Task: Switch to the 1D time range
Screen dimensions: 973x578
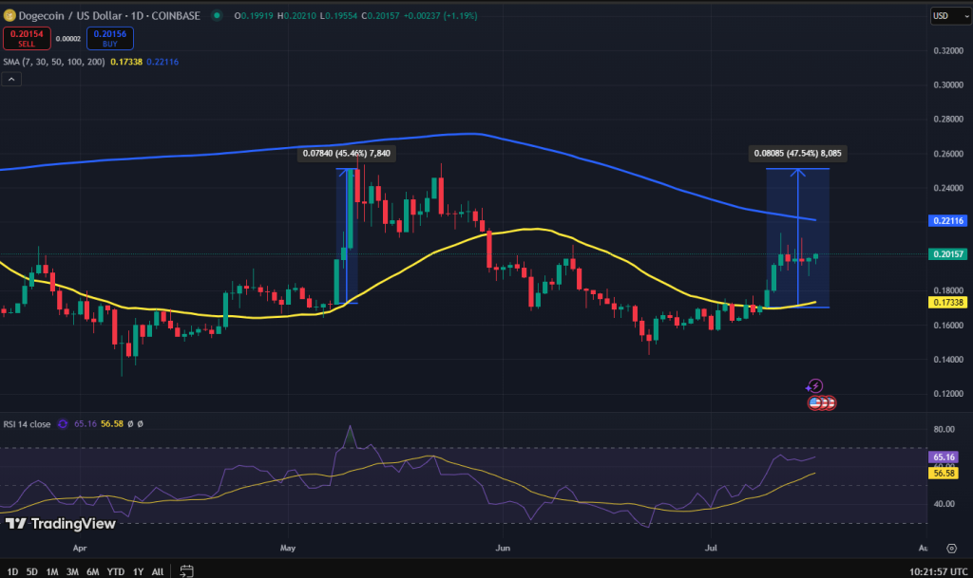Action: [12, 571]
